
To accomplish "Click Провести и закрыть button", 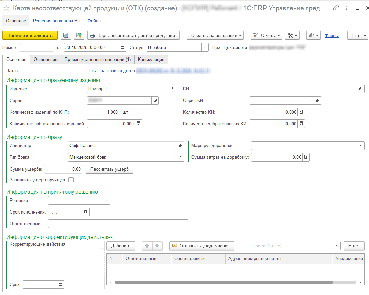I will 30,35.
